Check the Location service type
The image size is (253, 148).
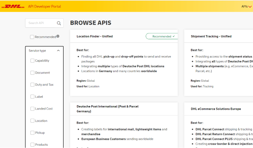coord(32,121)
